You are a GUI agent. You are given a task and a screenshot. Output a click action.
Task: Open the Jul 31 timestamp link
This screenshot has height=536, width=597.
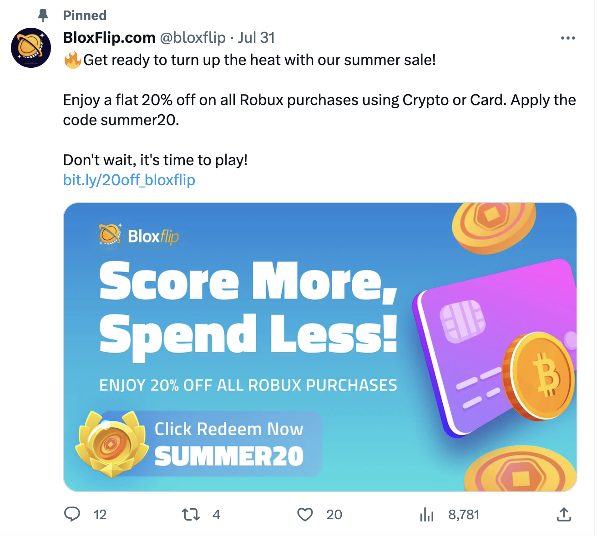coord(256,37)
